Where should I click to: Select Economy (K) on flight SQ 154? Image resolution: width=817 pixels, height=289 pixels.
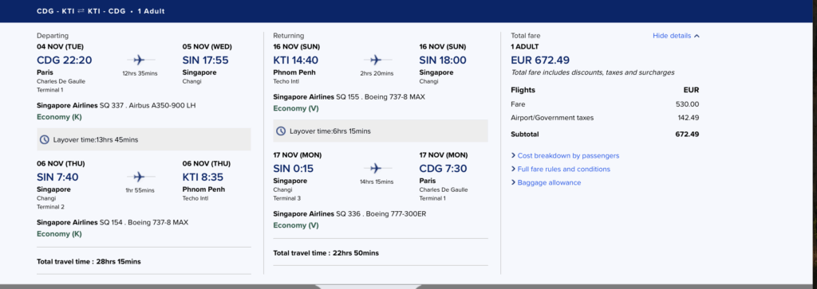click(59, 234)
